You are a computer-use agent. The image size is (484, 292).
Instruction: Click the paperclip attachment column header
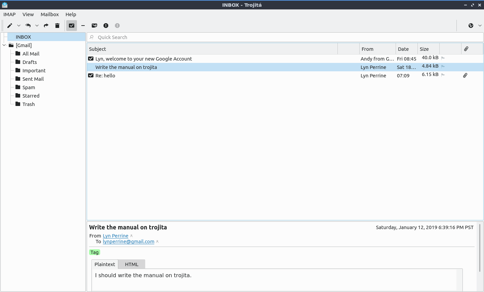tap(466, 49)
